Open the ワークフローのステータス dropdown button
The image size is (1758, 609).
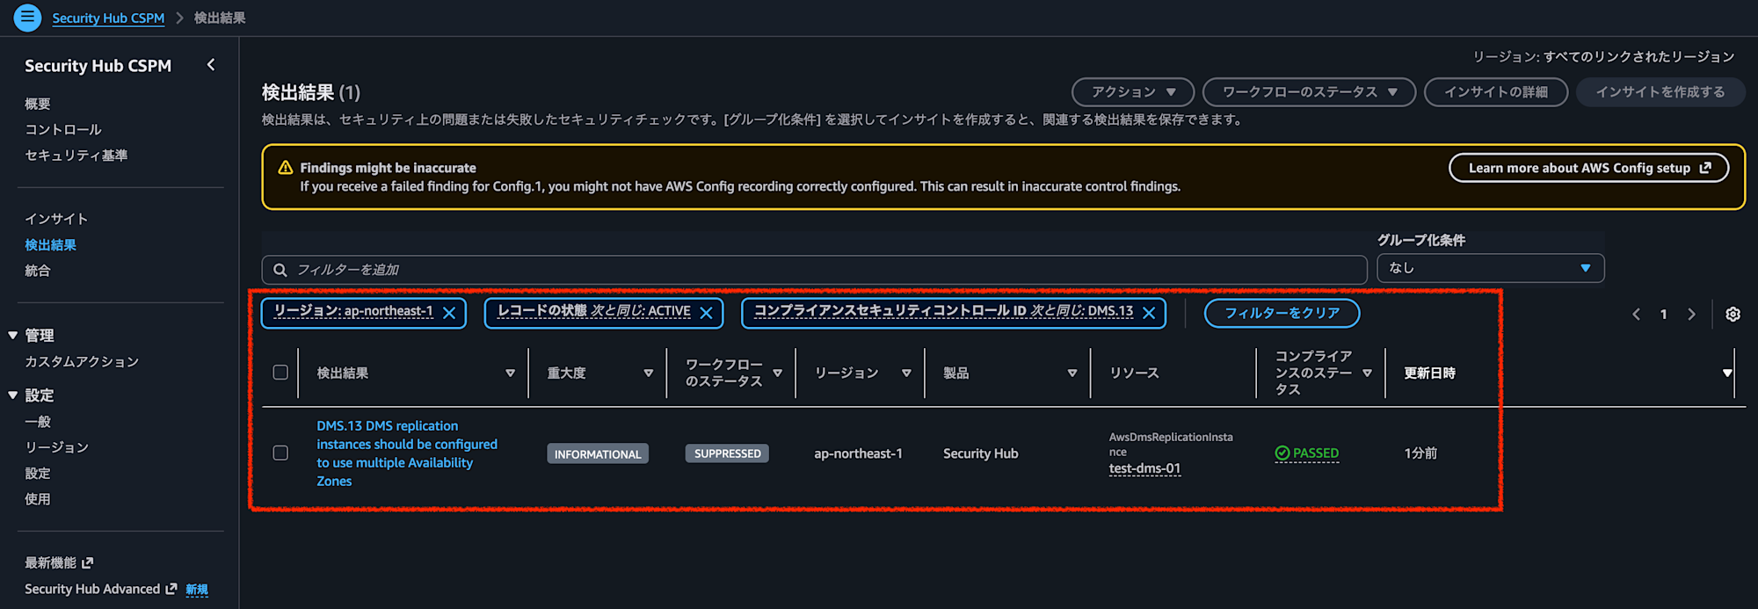click(x=1309, y=91)
